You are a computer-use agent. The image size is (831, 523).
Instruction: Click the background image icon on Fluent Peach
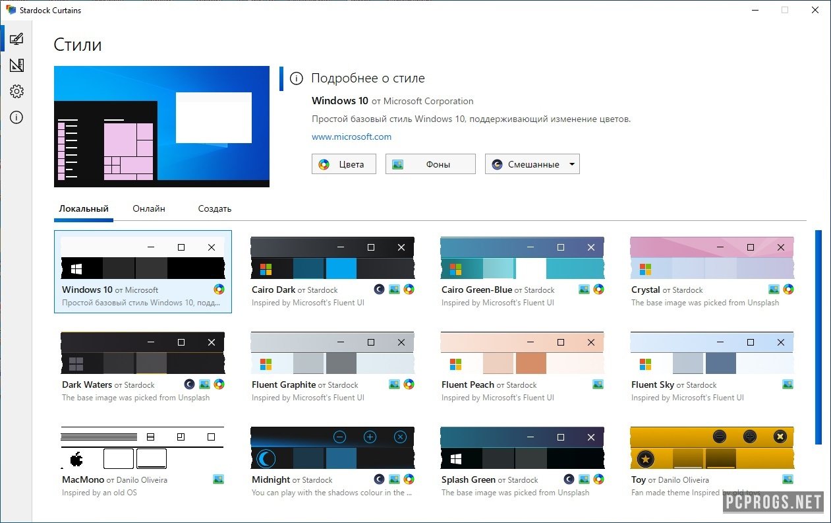(599, 385)
